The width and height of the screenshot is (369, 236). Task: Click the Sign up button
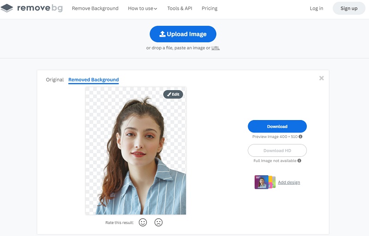[x=349, y=8]
